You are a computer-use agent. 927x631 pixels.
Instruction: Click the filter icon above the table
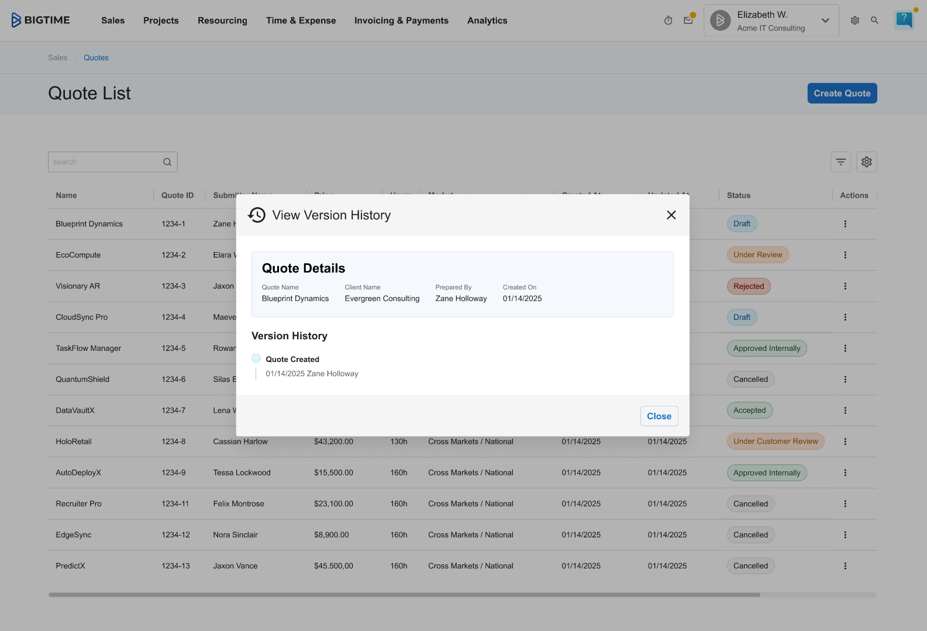click(840, 162)
